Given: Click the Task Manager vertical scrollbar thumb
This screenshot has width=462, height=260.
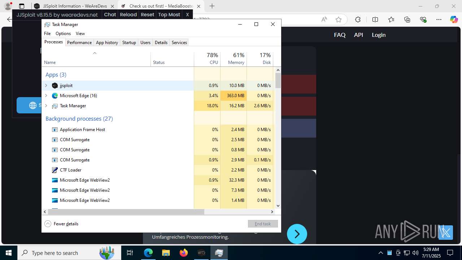Looking at the screenshot, I should click(278, 80).
